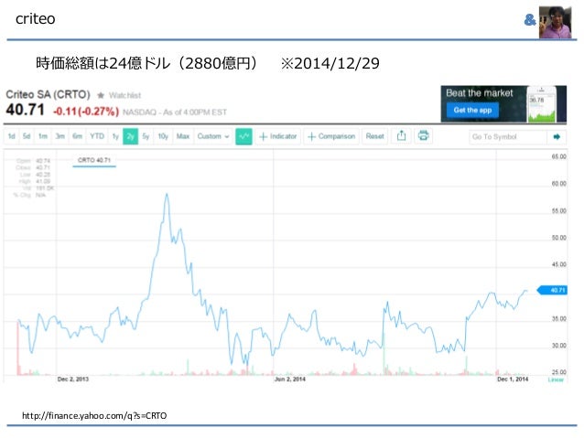Select the 10y time range
This screenshot has width=584, height=438.
[x=163, y=136]
